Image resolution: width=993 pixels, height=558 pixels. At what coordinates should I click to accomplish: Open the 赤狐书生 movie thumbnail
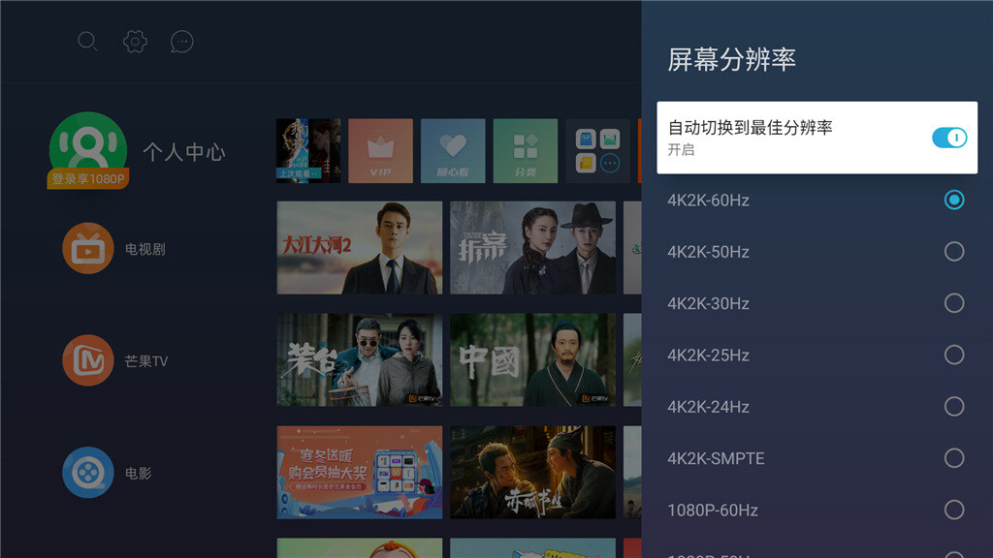pos(532,472)
